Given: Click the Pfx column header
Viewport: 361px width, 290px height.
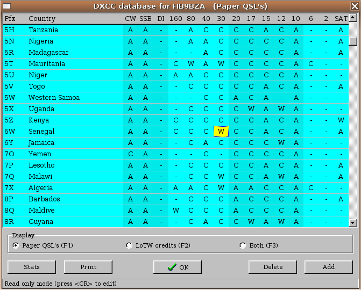Looking at the screenshot, I should (10, 18).
